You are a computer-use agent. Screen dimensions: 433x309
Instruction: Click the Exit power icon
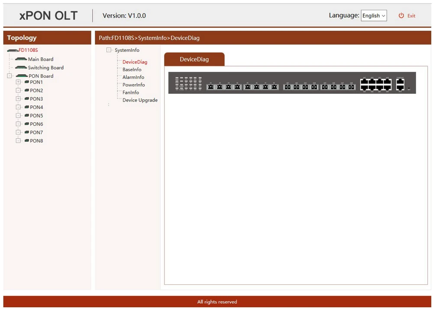pyautogui.click(x=401, y=16)
